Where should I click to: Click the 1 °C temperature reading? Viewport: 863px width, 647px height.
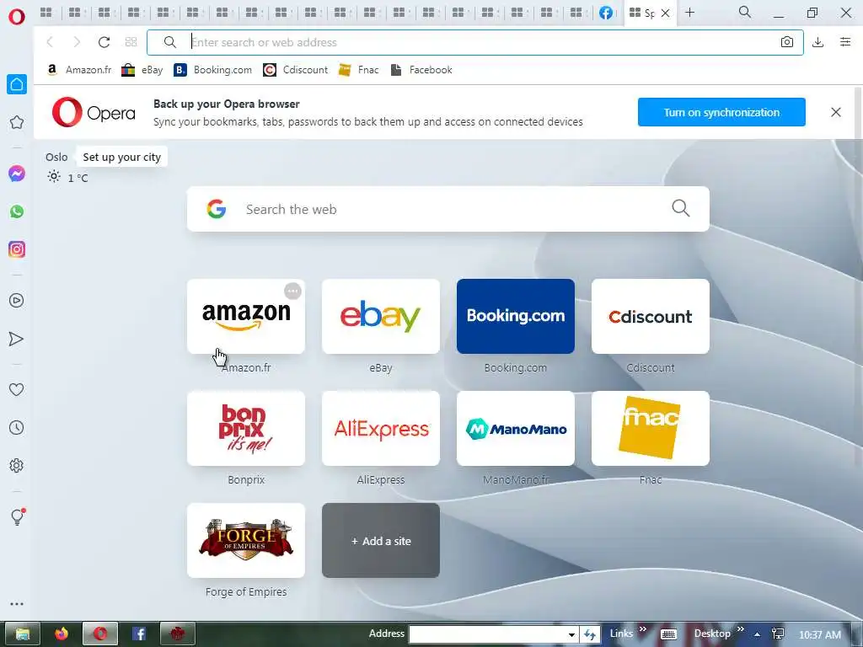[x=78, y=178]
